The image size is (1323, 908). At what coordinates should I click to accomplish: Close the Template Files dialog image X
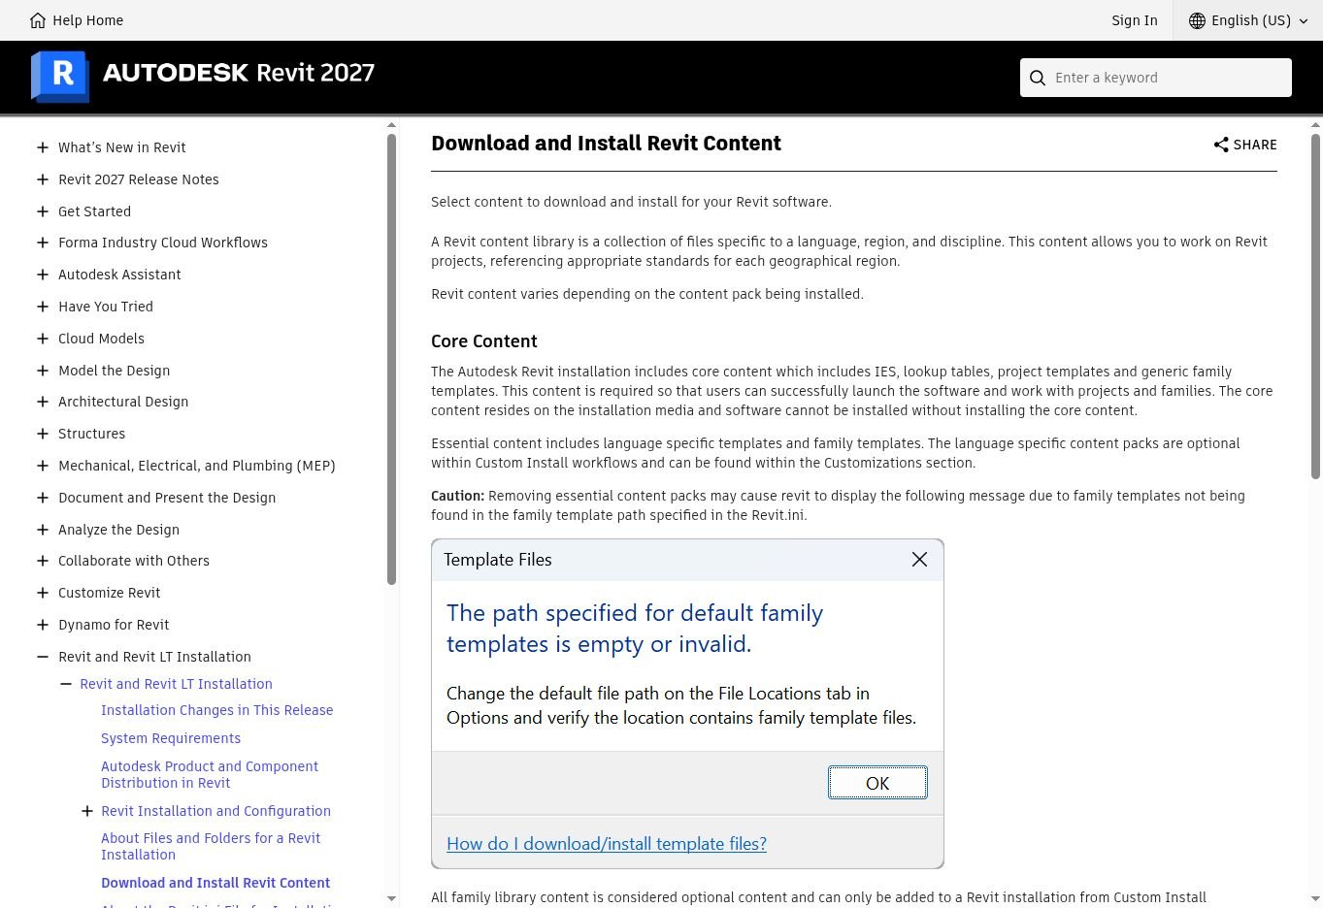click(919, 560)
